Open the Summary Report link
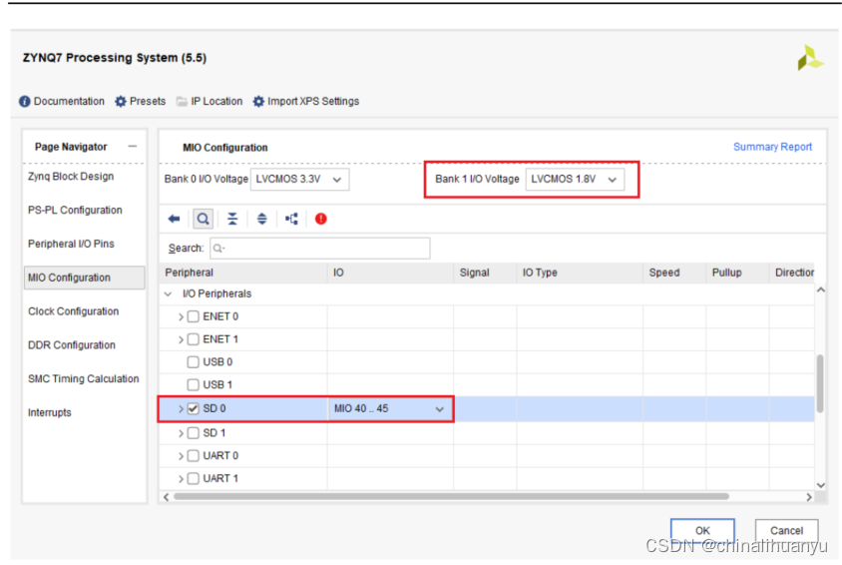842x565 pixels. 772,147
